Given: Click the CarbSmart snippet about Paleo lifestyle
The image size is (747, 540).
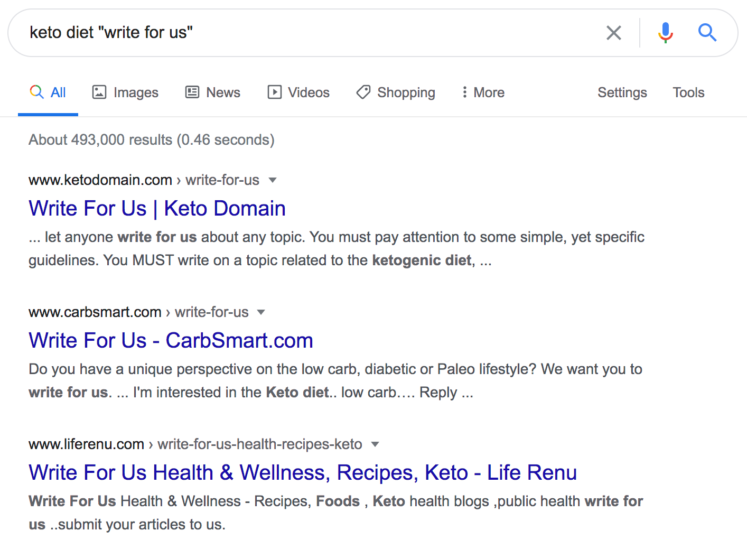Looking at the screenshot, I should pyautogui.click(x=335, y=380).
